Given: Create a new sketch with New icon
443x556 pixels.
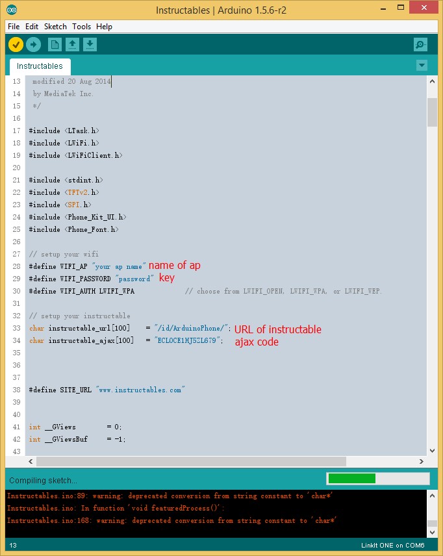Looking at the screenshot, I should point(55,45).
